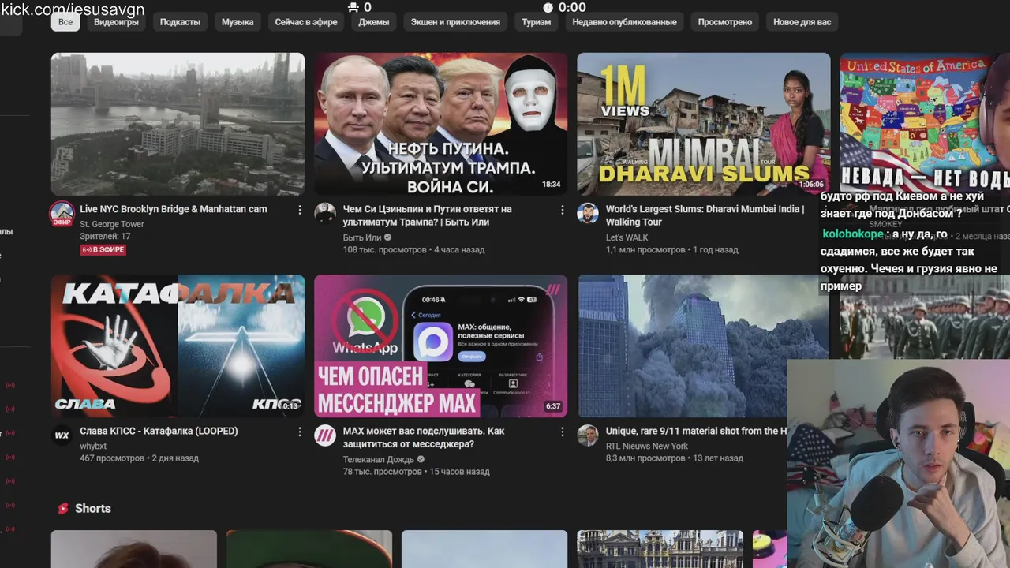Click '108 тыс. просмотров • 4 часа назад' text
Screen dimensions: 1010x568
414,250
